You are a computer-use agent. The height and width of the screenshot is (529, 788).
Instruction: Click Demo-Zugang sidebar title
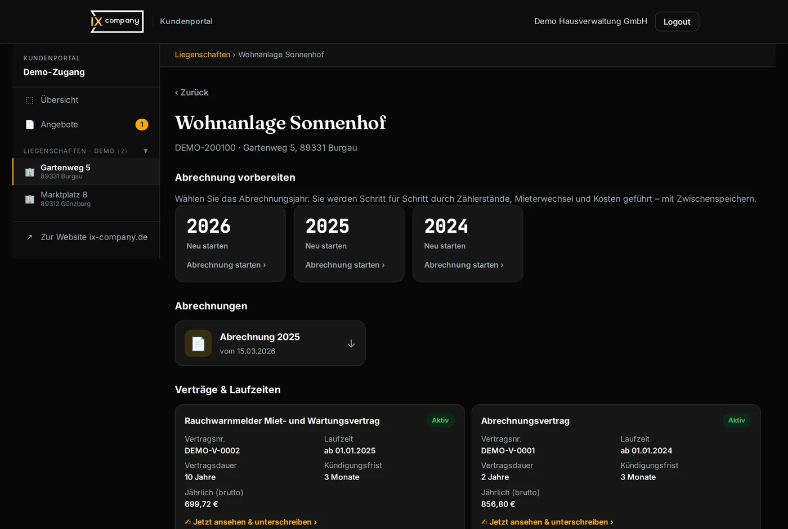[54, 72]
